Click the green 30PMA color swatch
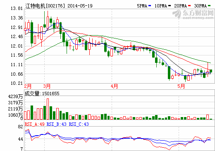 (209, 6)
